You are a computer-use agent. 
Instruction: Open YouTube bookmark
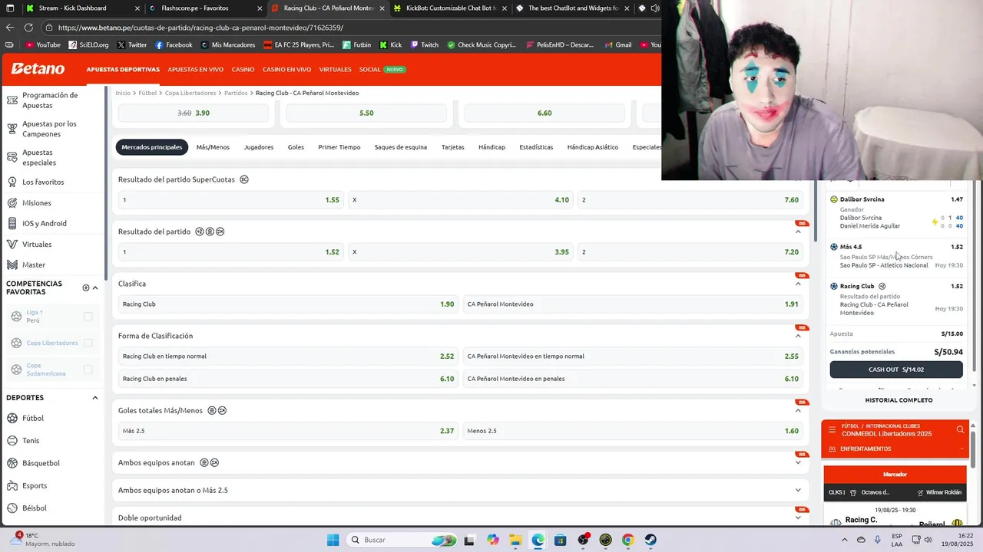click(x=43, y=44)
